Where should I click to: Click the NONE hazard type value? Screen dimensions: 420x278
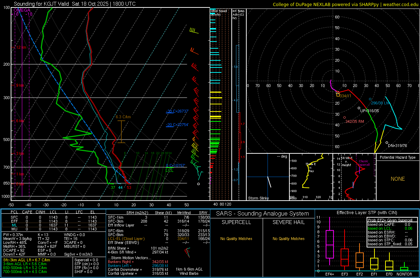(398, 179)
